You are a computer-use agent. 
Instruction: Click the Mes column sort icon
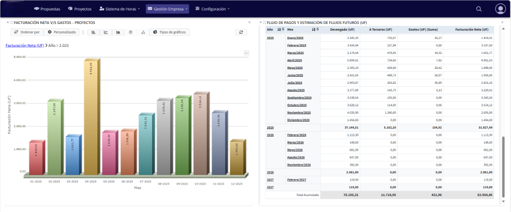[x=314, y=29]
